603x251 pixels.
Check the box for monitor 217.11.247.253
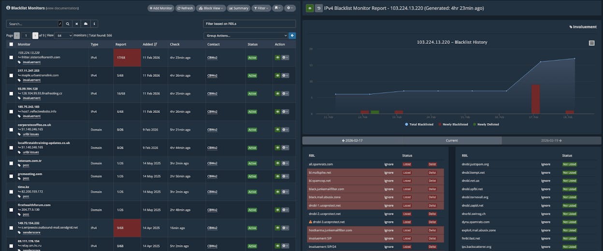(x=11, y=75)
